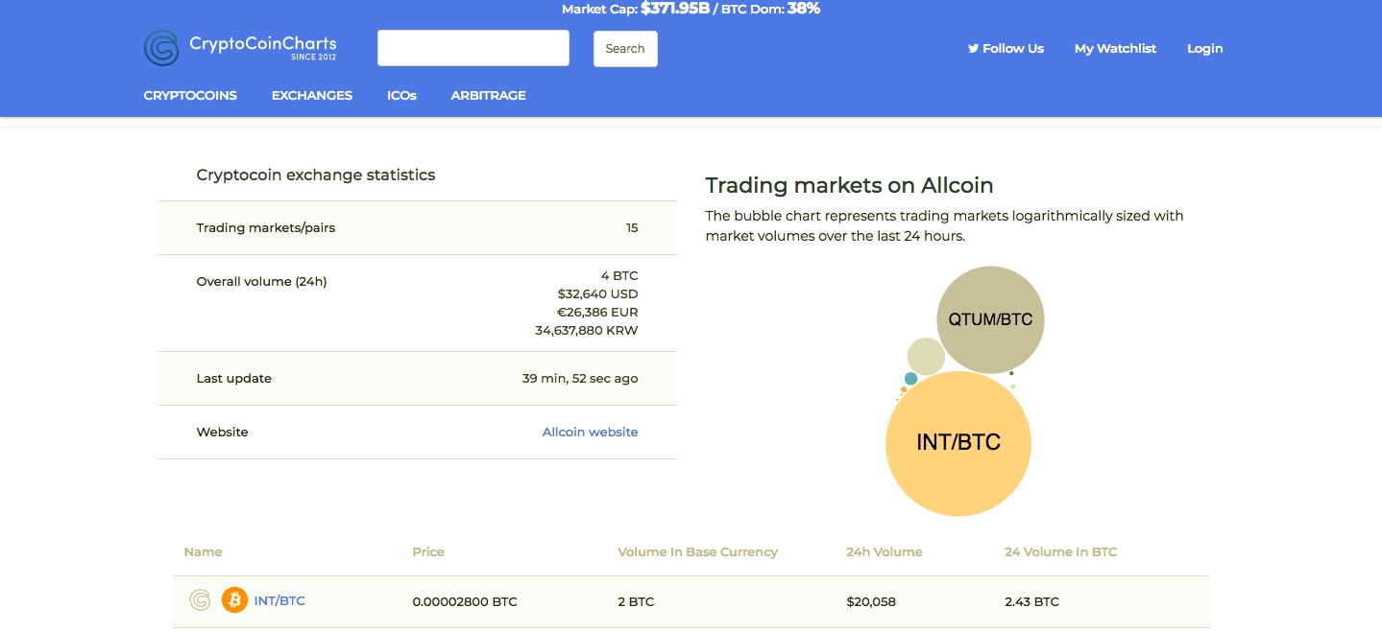Click the 34,637,880 KRW volume value
This screenshot has width=1382, height=632.
[587, 331]
